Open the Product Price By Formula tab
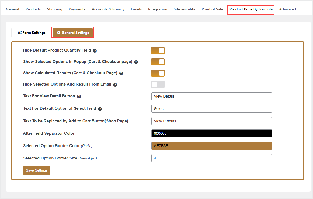313x199 pixels. point(251,9)
